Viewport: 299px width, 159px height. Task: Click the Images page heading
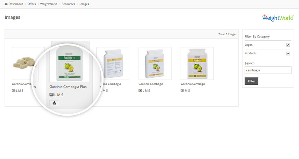coord(12,17)
